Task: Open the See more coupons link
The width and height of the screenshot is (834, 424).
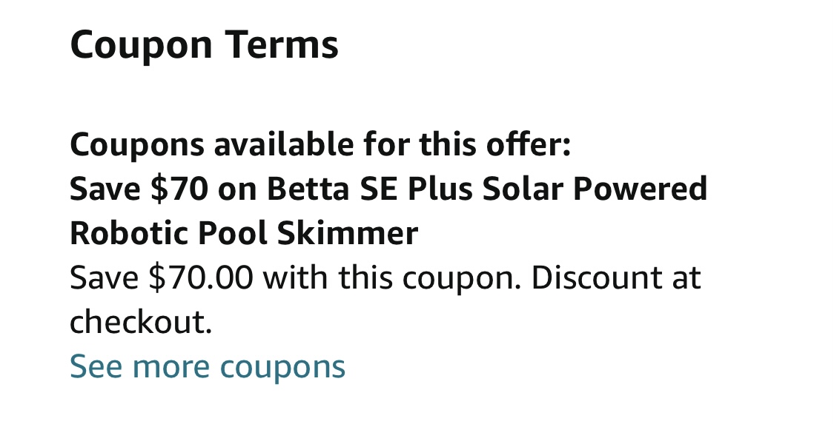Action: [208, 367]
